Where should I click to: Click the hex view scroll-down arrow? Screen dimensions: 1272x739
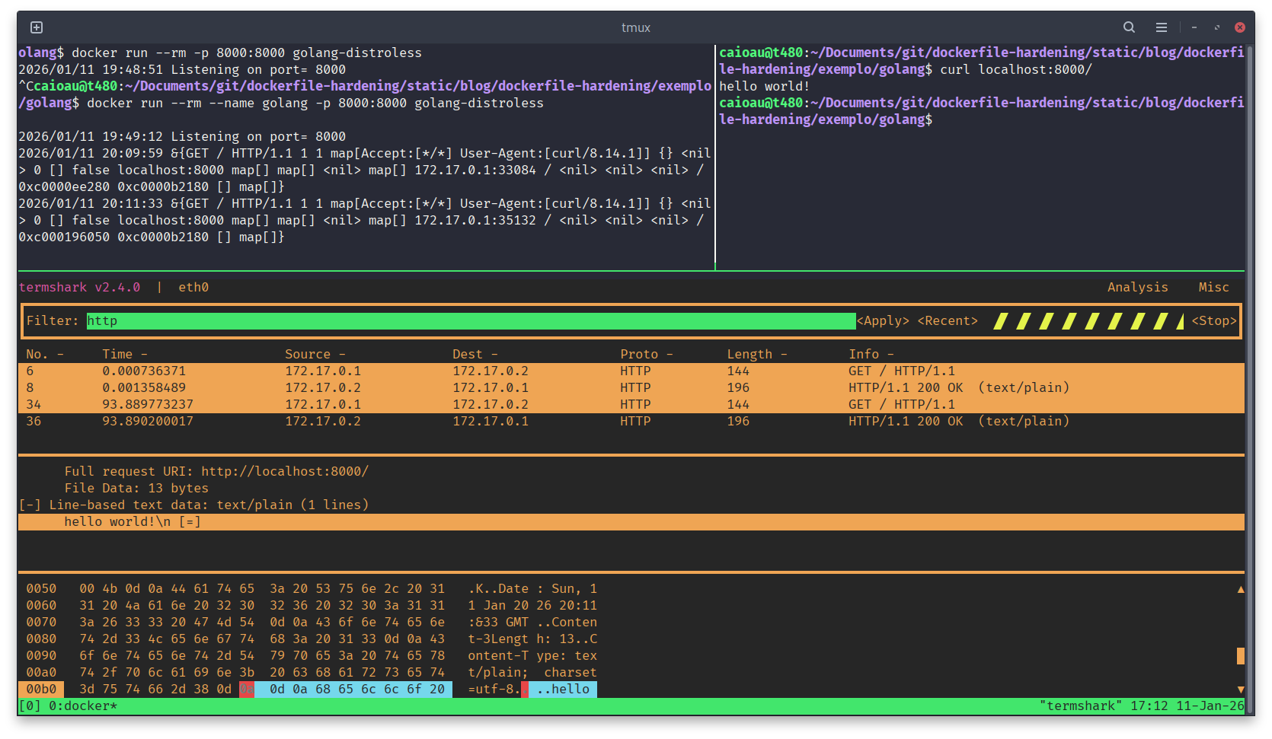point(1240,690)
